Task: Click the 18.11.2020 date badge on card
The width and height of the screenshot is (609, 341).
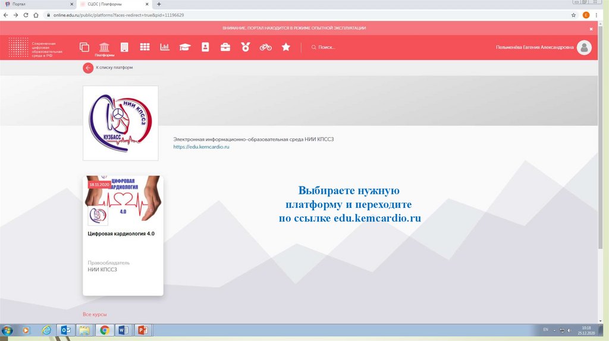Action: click(x=99, y=185)
